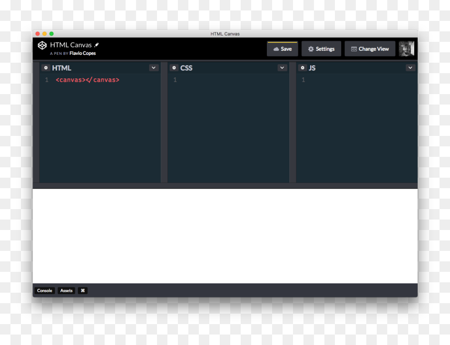Click the HTML panel header label

coord(62,68)
